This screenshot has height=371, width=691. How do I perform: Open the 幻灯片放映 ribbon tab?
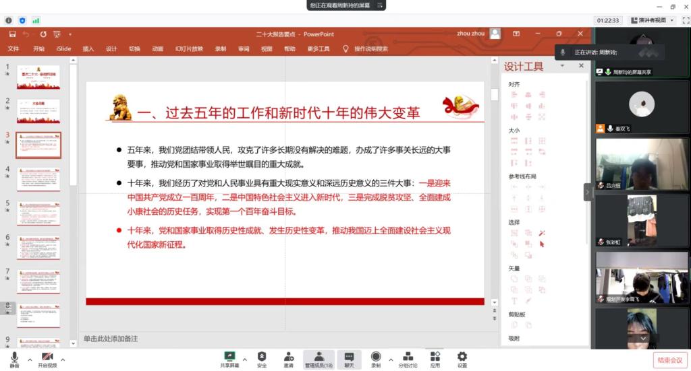click(x=189, y=48)
